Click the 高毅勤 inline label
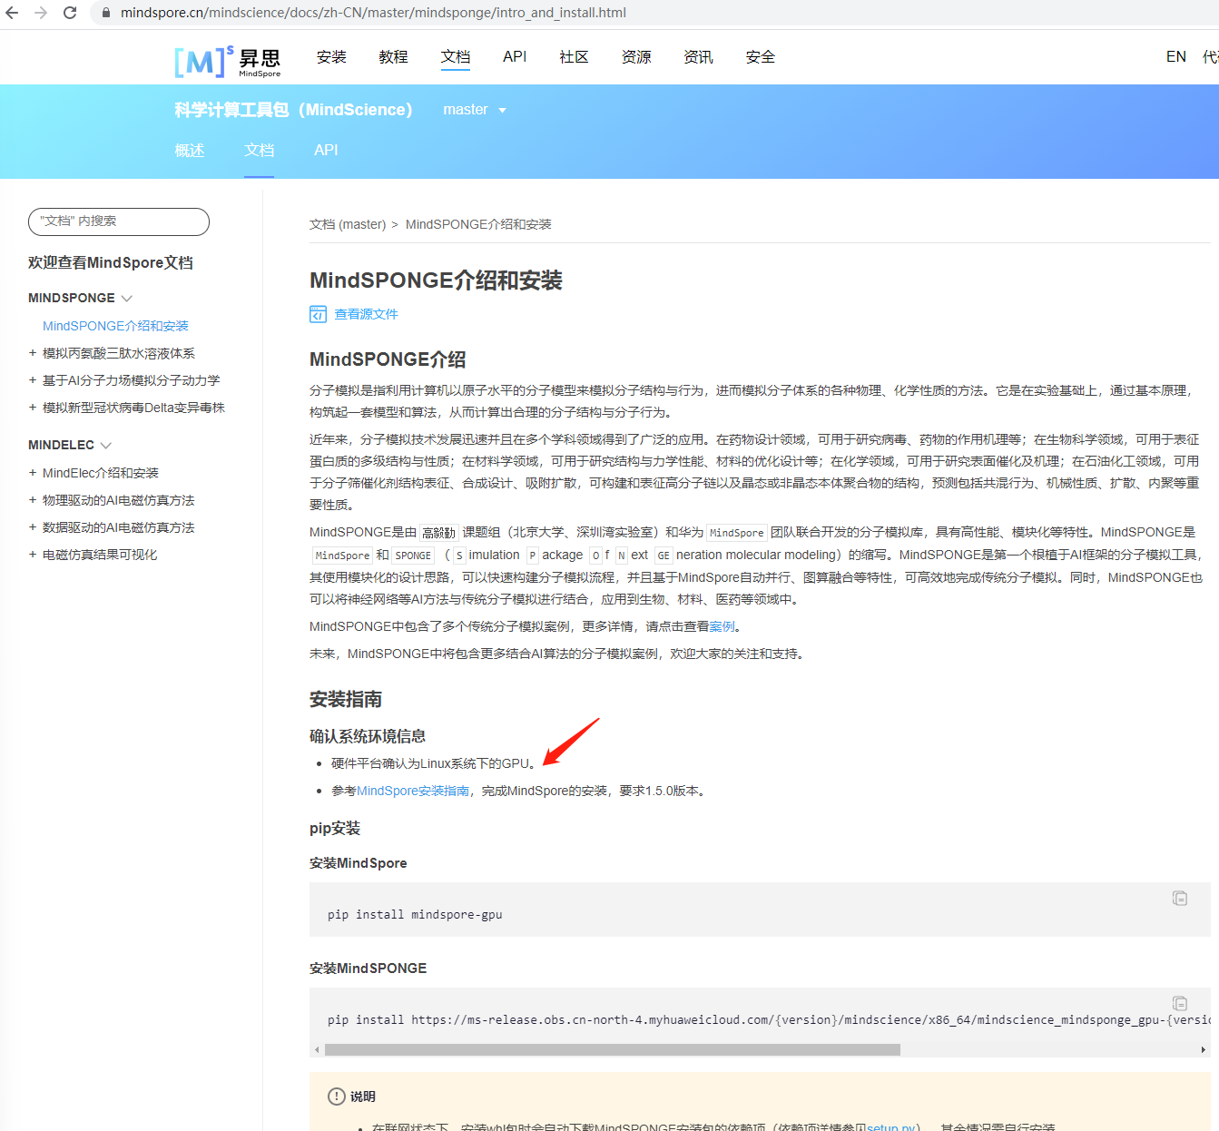 439,533
